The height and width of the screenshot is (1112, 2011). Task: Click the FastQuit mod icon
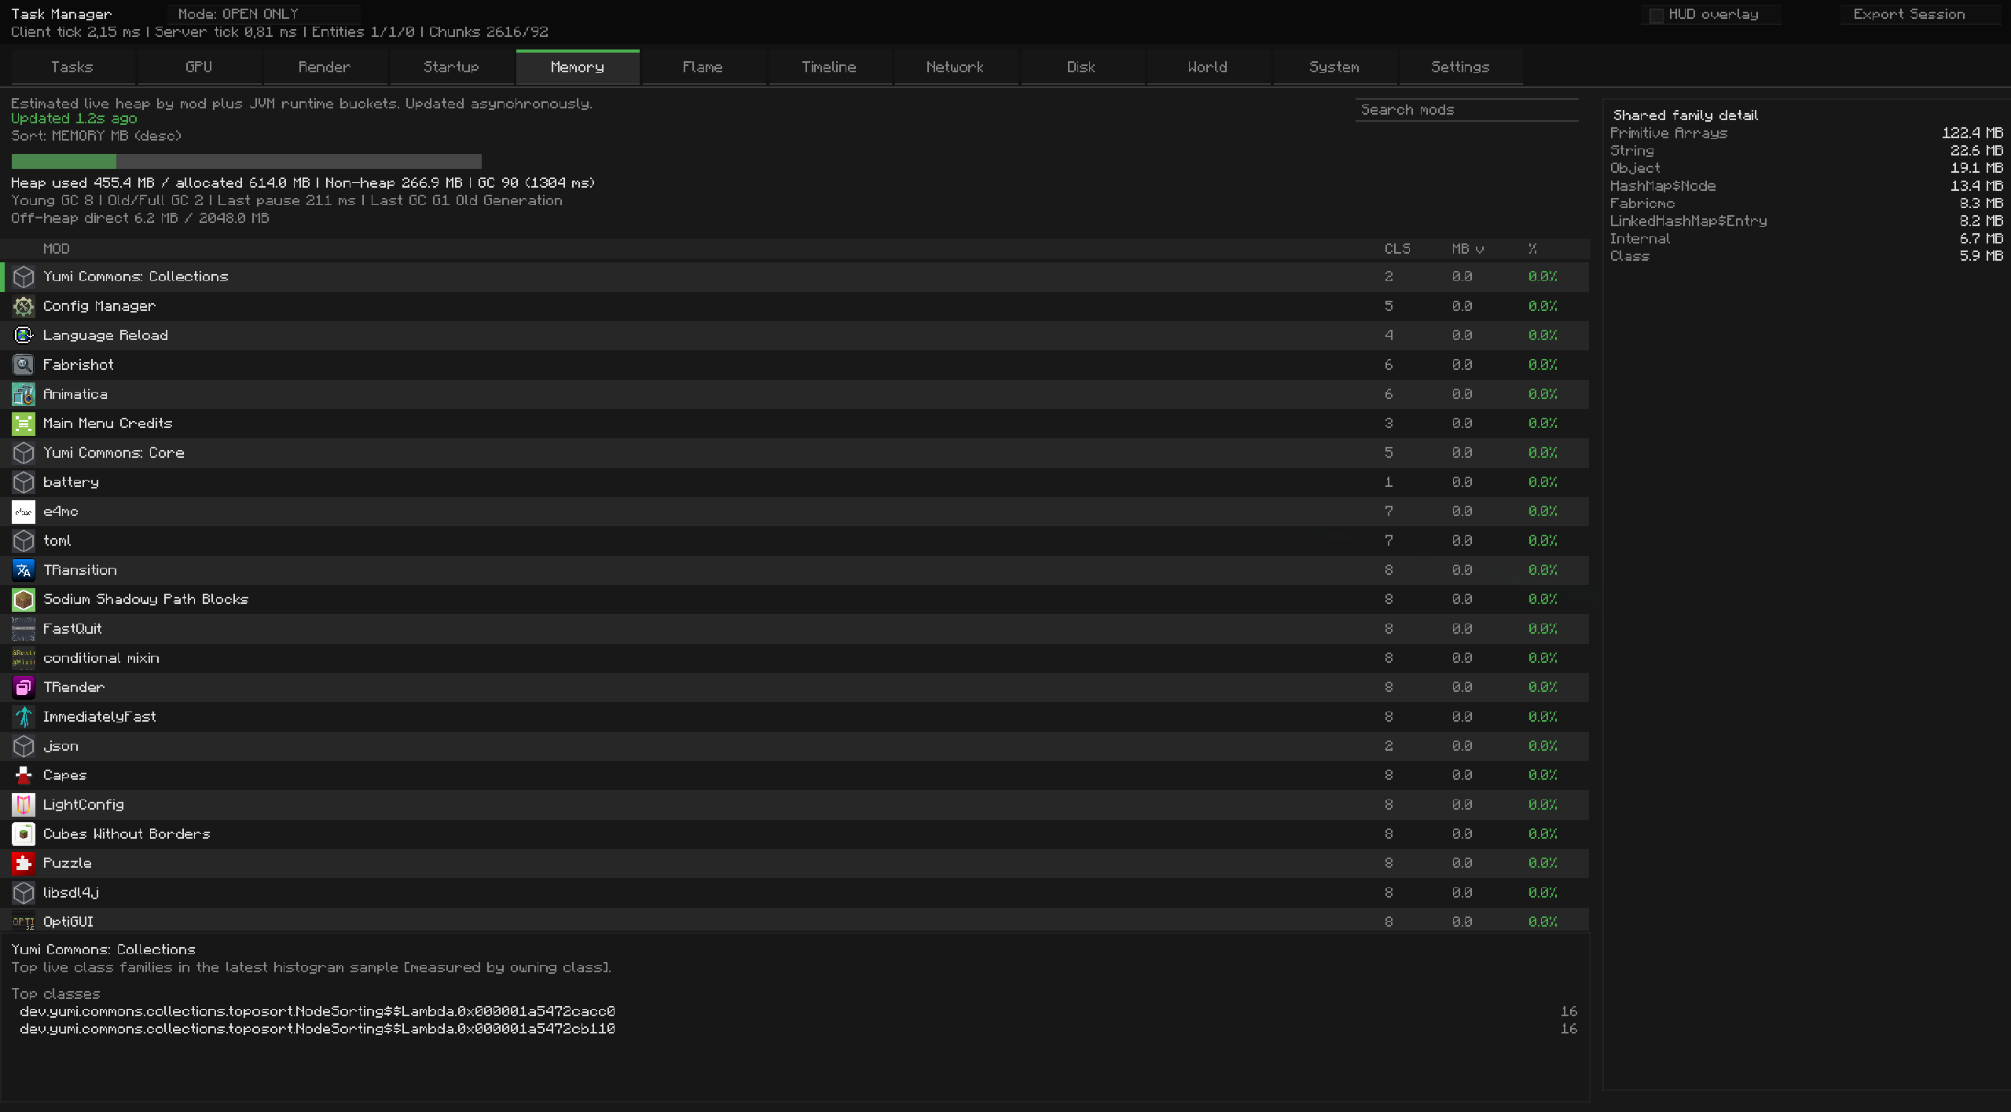click(24, 628)
